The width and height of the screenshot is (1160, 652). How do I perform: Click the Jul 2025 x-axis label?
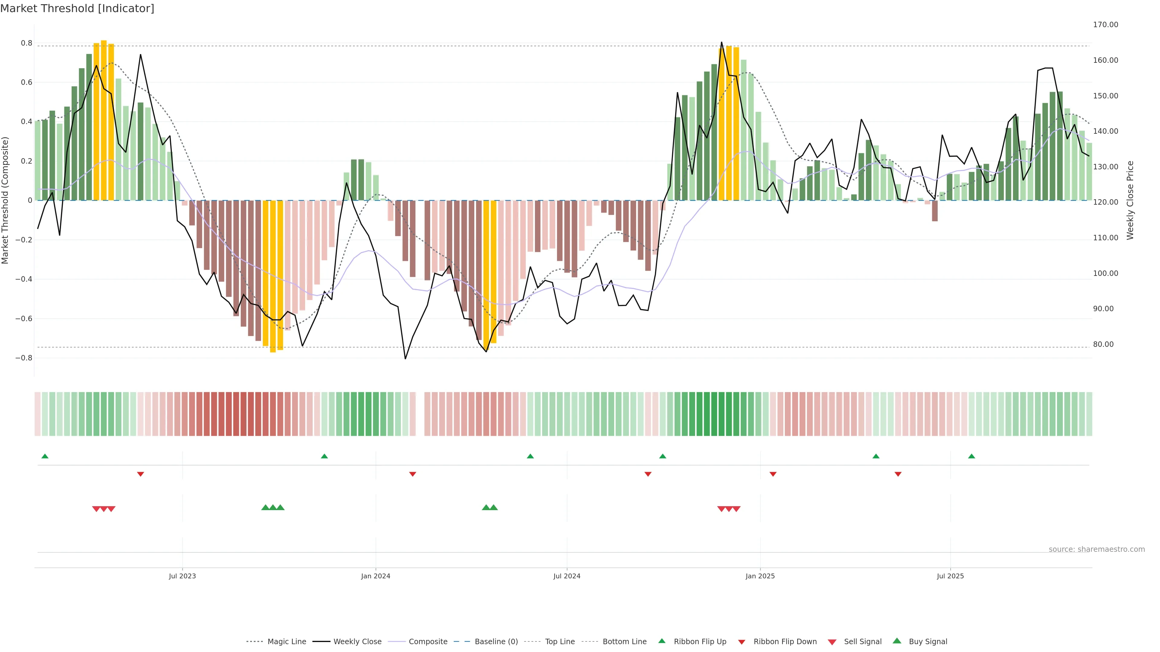tap(950, 576)
